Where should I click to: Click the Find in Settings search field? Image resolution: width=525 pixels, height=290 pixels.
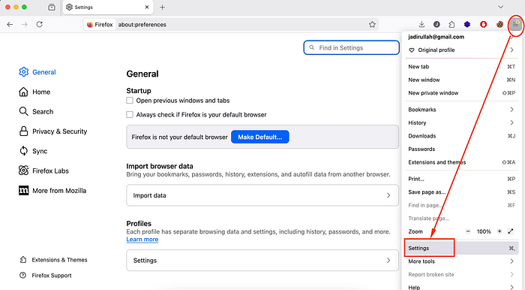click(352, 47)
